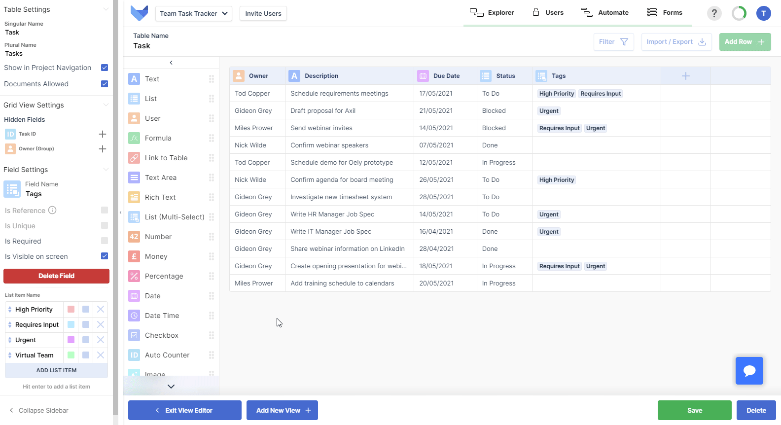
Task: Add a new column with plus icon
Action: [686, 76]
